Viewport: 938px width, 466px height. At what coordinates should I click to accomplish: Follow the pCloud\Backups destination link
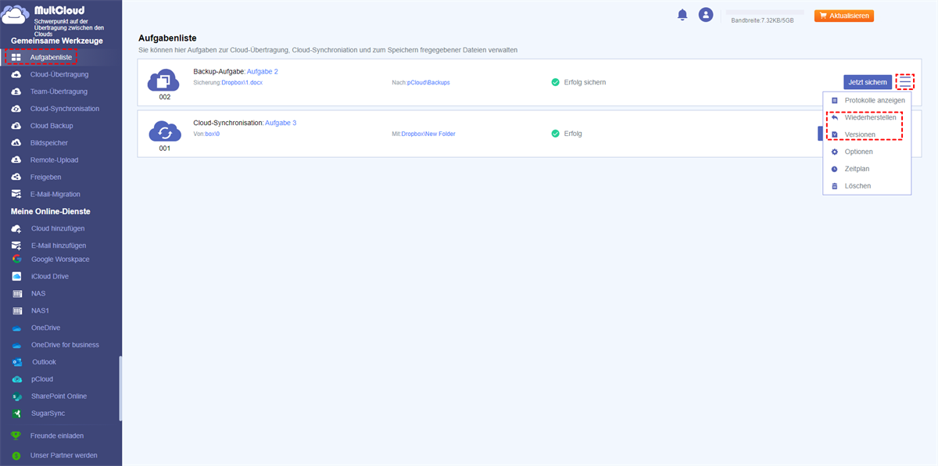428,82
